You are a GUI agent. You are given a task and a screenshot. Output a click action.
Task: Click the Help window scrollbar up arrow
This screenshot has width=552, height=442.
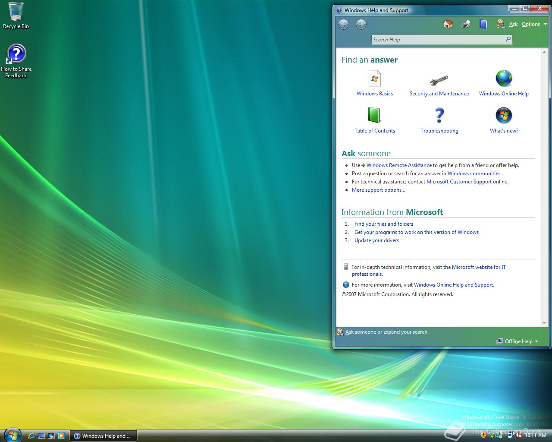coord(544,52)
